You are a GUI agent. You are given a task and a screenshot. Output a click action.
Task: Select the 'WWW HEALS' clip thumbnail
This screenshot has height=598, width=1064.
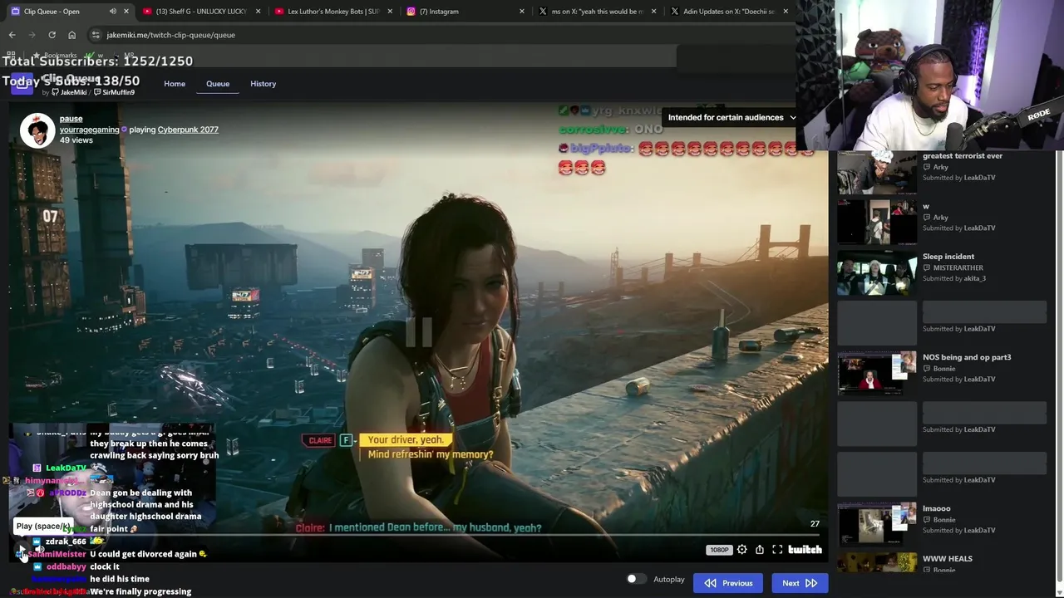(877, 563)
